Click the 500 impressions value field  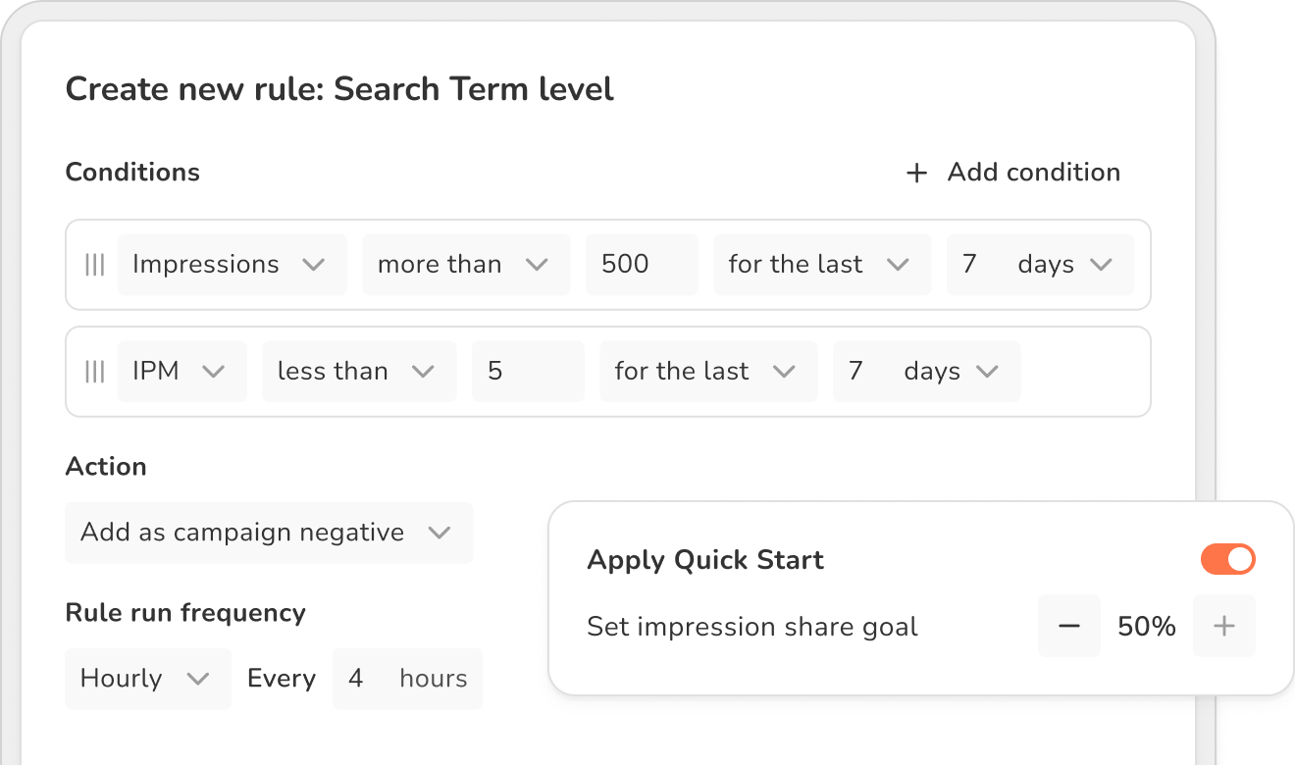[642, 265]
